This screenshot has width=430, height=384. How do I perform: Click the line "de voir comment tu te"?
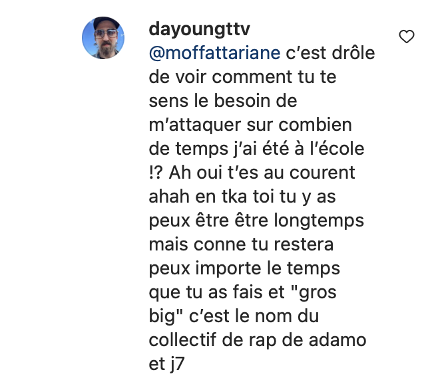242,76
